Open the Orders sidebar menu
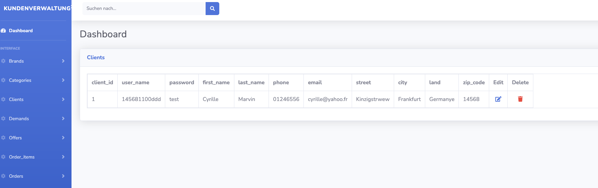 [x=33, y=176]
